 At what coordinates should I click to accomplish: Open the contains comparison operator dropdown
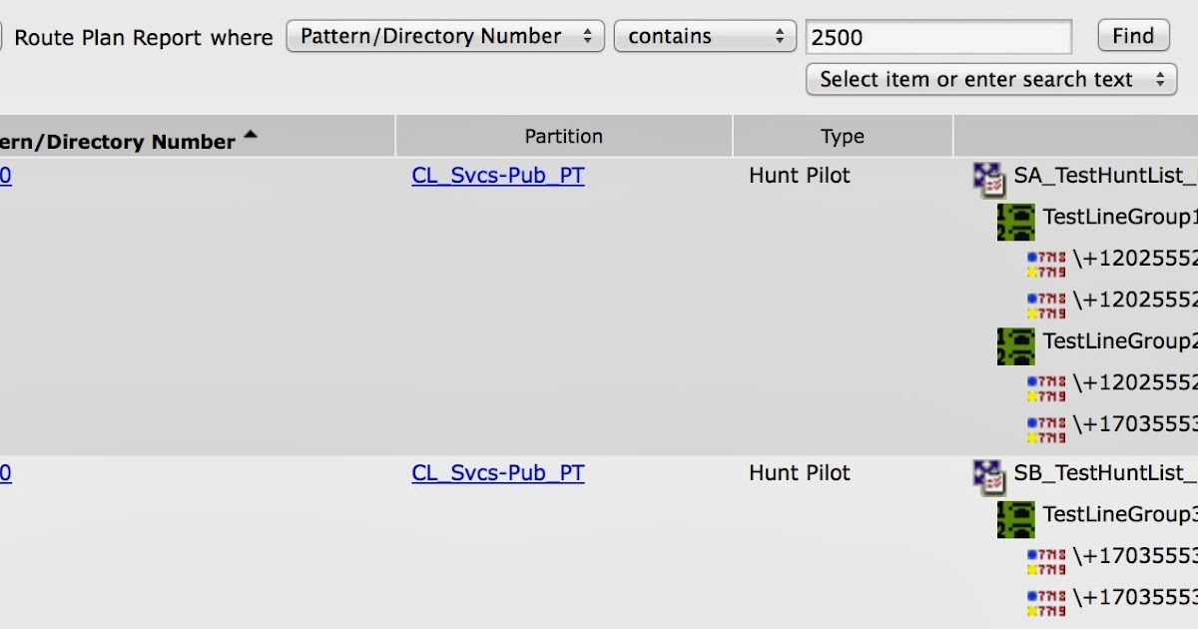[705, 35]
